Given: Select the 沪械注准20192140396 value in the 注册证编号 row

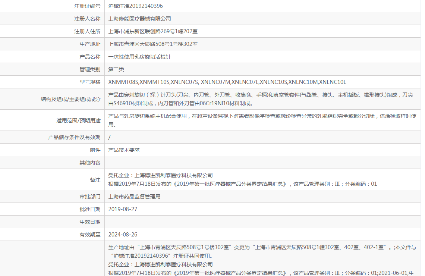Looking at the screenshot, I should tap(136, 6).
